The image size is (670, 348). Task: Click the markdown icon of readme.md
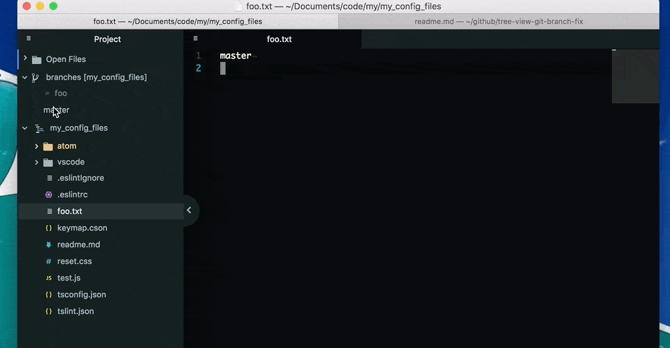[x=49, y=245]
